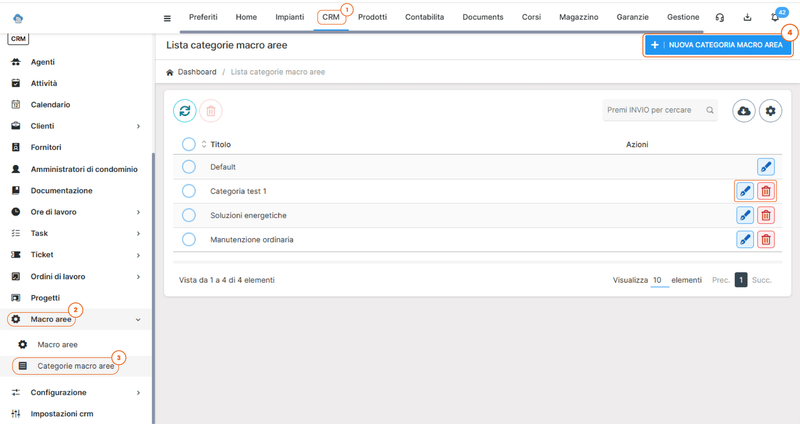Click the cloud download export icon
800x424 pixels.
tap(743, 110)
